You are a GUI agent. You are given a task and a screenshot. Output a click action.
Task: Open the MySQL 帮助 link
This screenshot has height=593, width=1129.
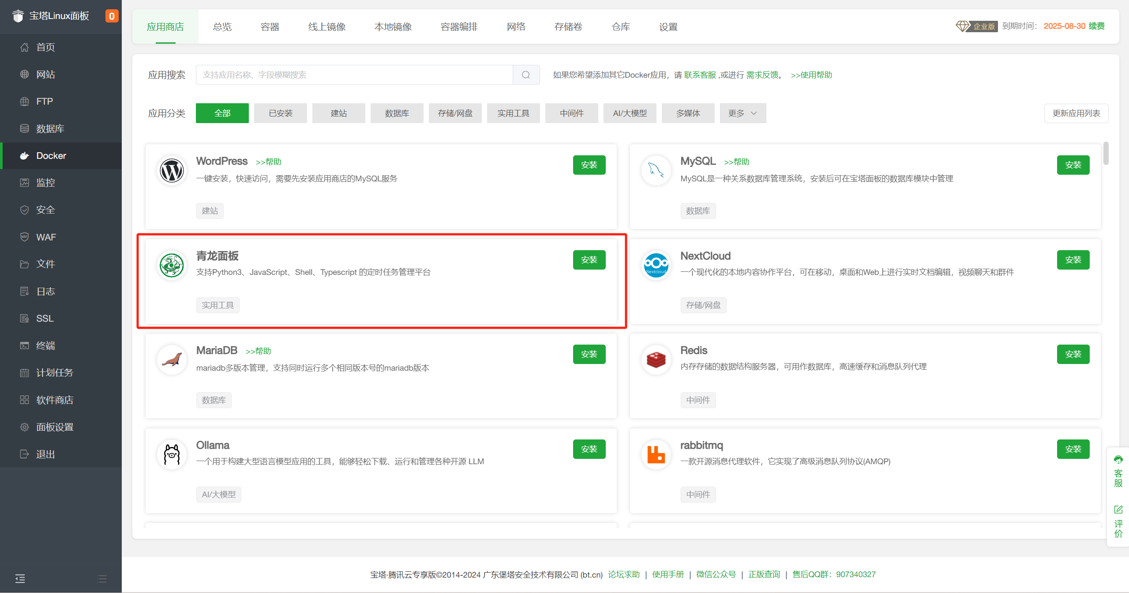tap(736, 162)
